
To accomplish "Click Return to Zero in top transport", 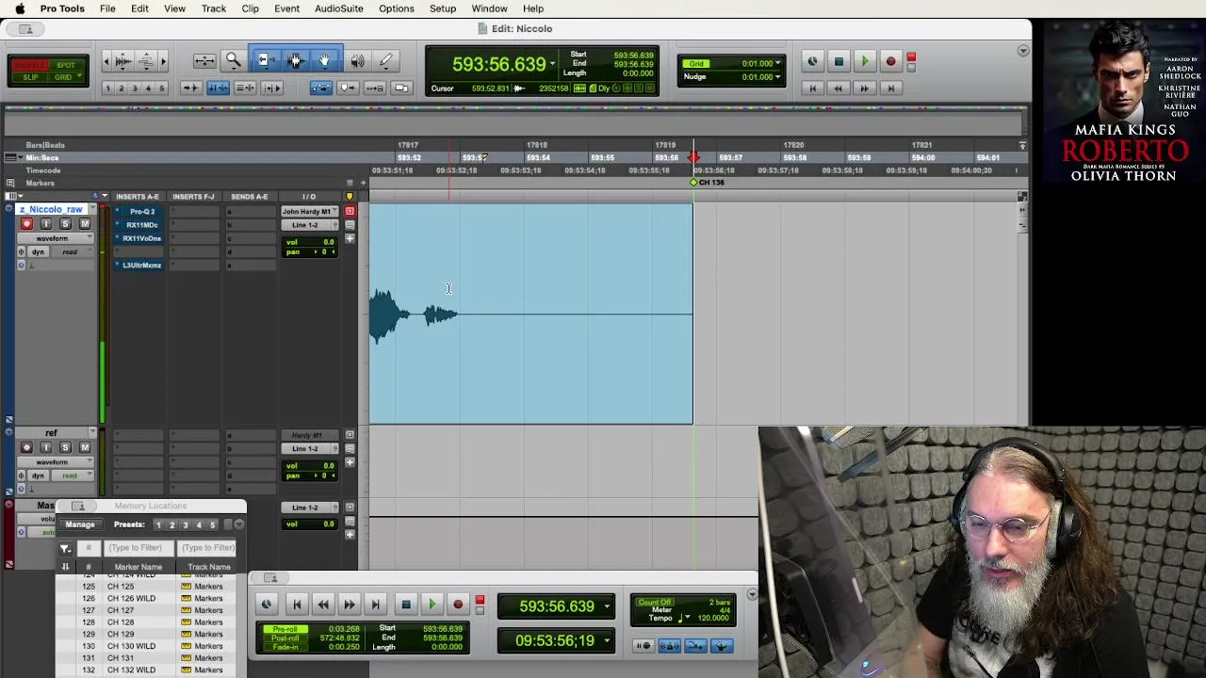I will [812, 88].
